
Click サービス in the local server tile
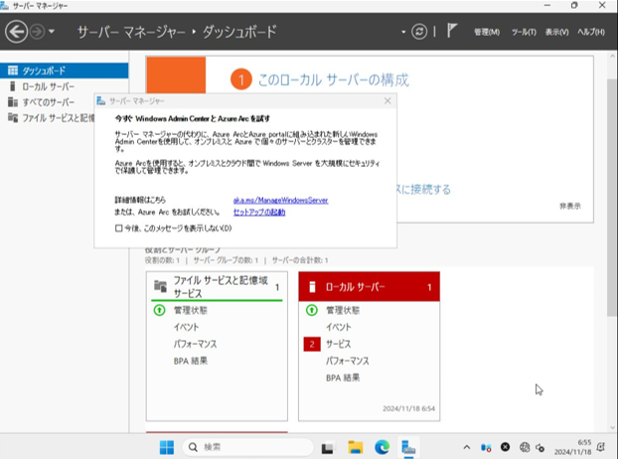coord(338,344)
